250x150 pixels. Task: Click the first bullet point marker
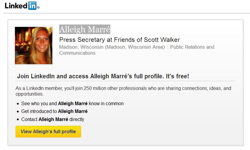tap(18, 104)
